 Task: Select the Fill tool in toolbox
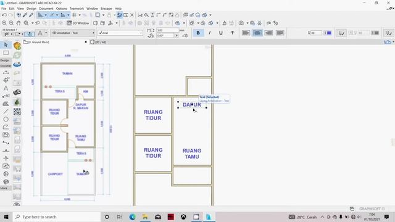tap(6, 104)
